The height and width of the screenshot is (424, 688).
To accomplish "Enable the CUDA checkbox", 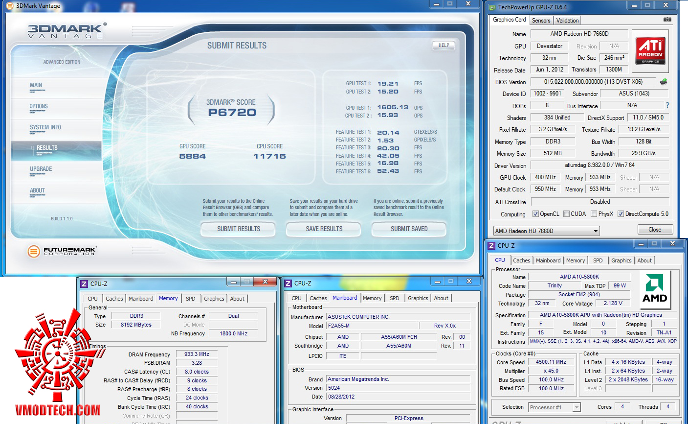I will (x=566, y=214).
